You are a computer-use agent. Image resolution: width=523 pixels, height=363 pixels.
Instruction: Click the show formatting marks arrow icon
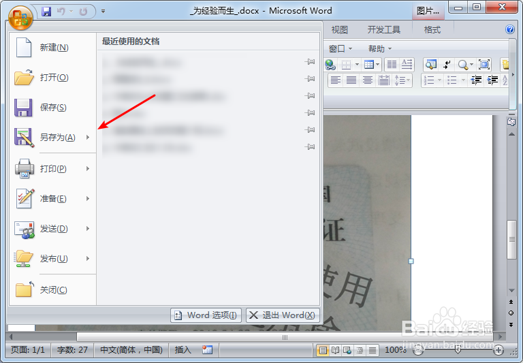pyautogui.click(x=447, y=65)
